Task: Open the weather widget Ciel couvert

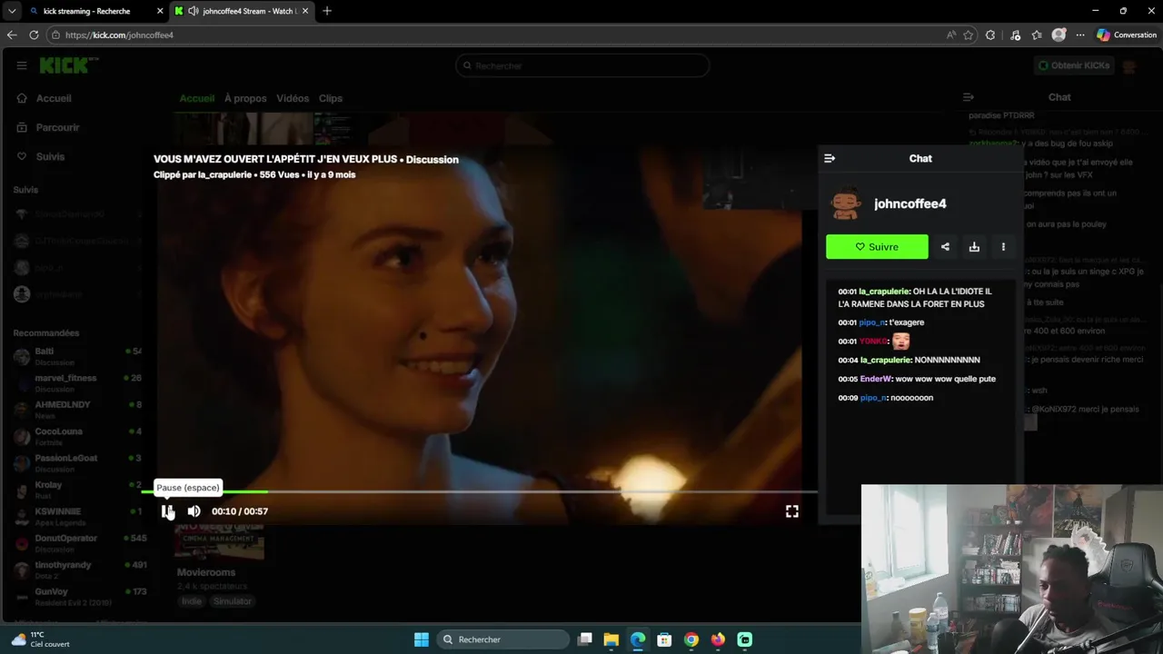Action: [41, 639]
